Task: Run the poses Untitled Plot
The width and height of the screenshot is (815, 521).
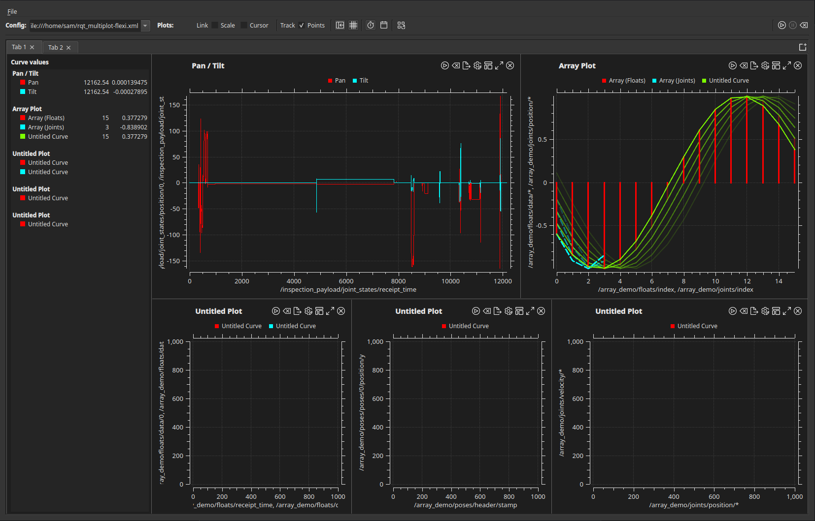Action: [476, 311]
